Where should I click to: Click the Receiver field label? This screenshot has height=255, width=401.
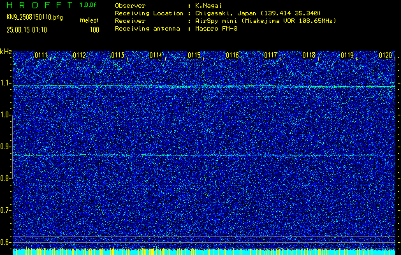(130, 21)
